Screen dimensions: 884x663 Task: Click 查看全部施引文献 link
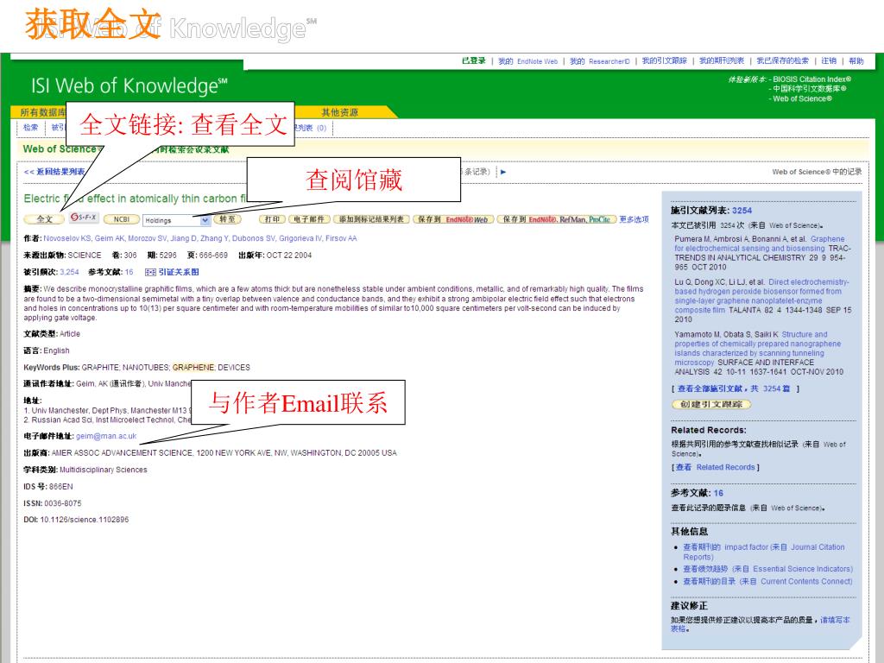pos(734,388)
